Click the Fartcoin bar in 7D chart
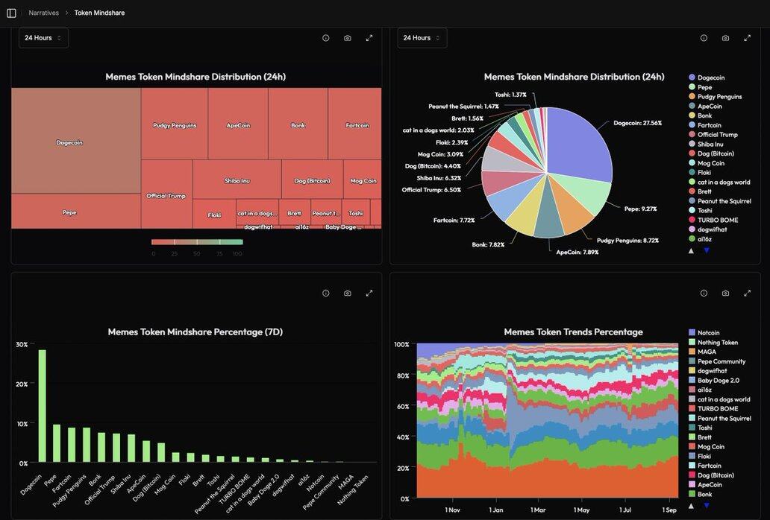Viewport: 770px width, 520px height. (72, 445)
